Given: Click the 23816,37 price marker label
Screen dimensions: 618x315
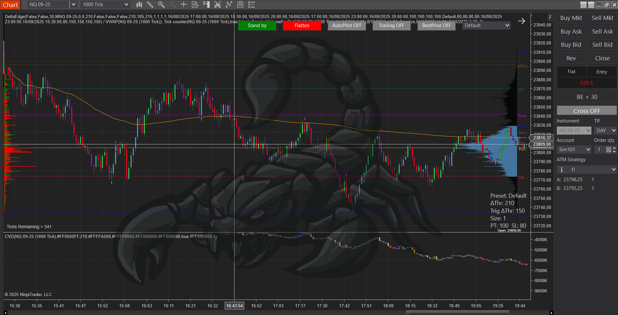Looking at the screenshot, I should [542, 138].
